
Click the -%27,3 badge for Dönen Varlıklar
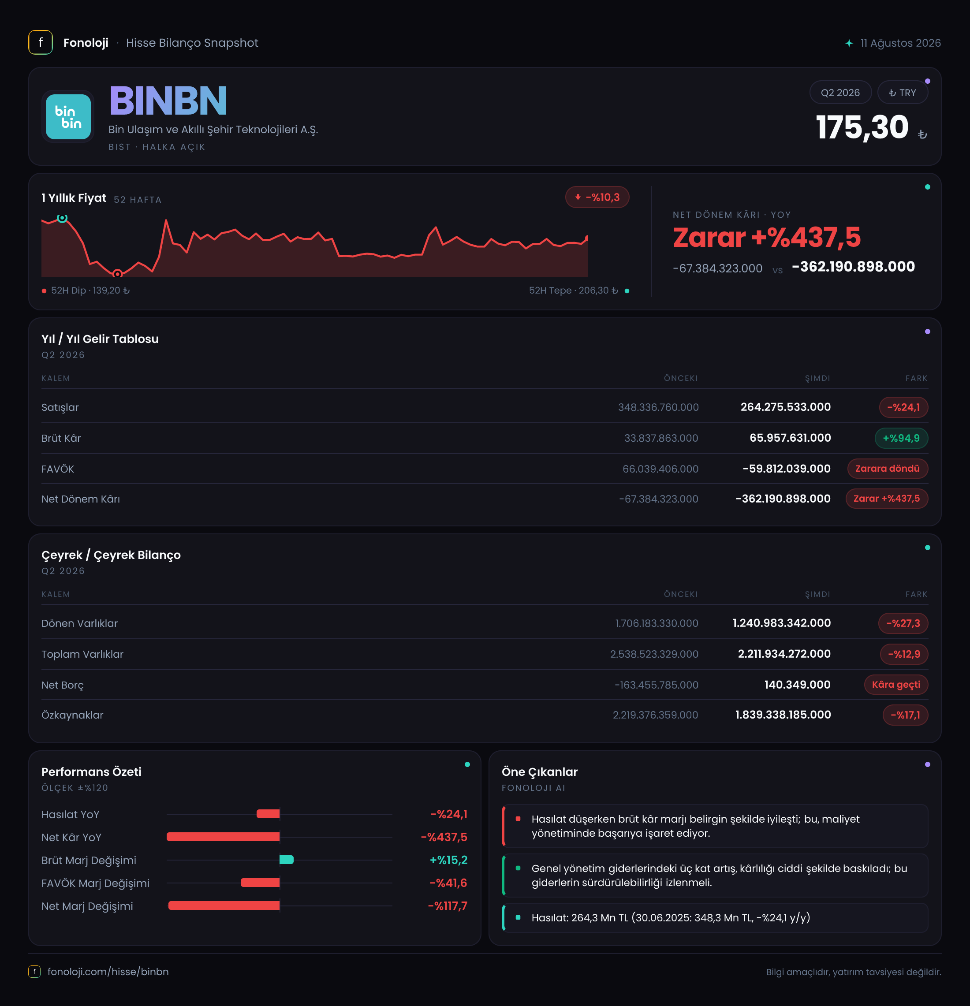tap(903, 623)
